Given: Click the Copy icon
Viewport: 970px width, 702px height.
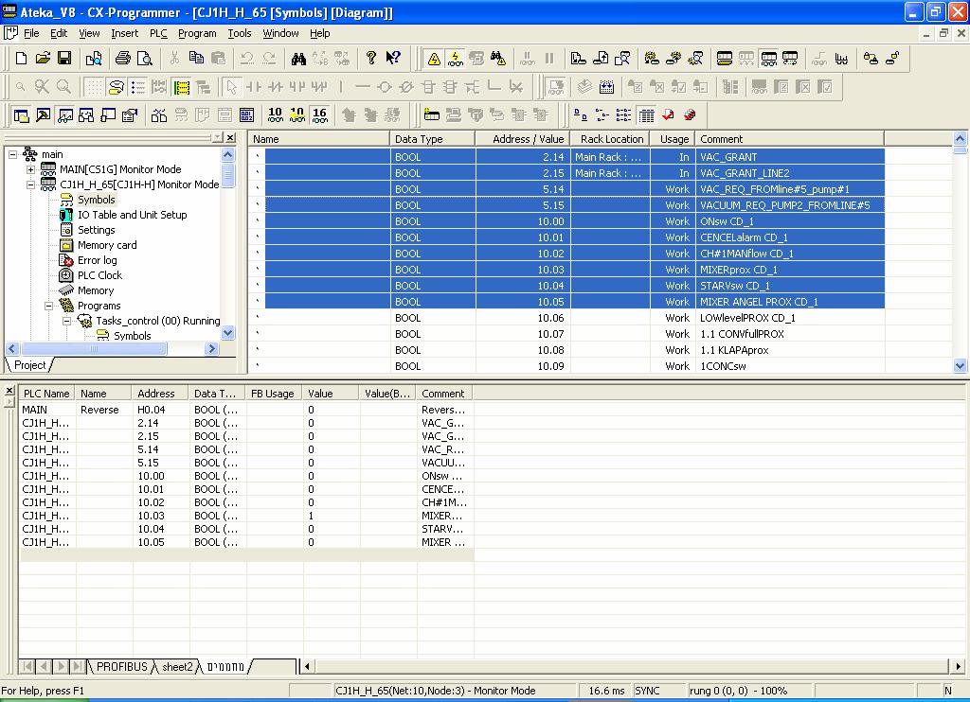Looking at the screenshot, I should 196,58.
